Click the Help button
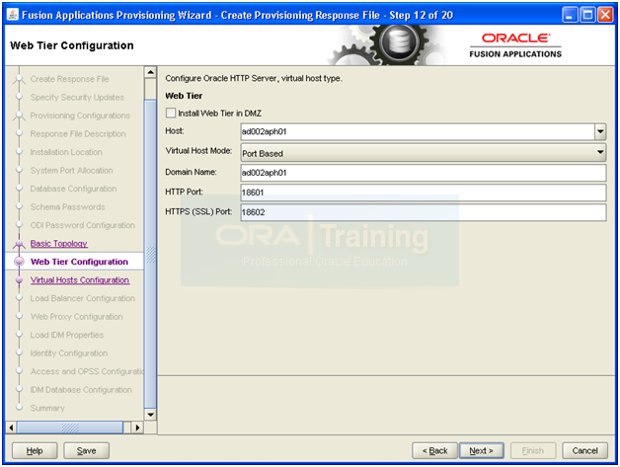The width and height of the screenshot is (620, 467). coord(35,450)
